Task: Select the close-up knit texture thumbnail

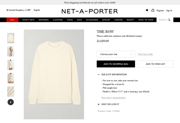Action: pyautogui.click(x=11, y=91)
